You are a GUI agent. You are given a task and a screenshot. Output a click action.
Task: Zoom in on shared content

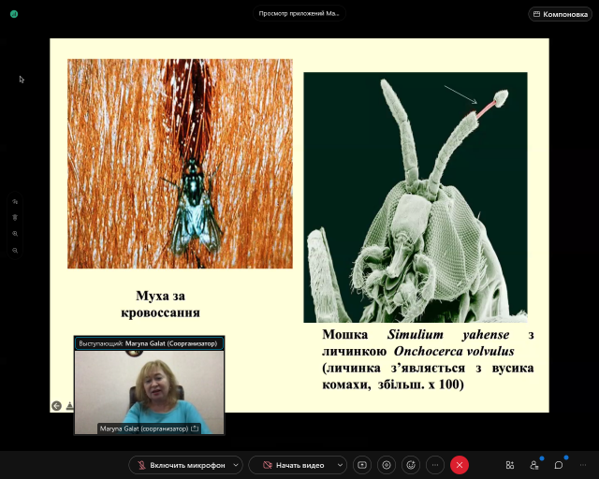[x=15, y=234]
